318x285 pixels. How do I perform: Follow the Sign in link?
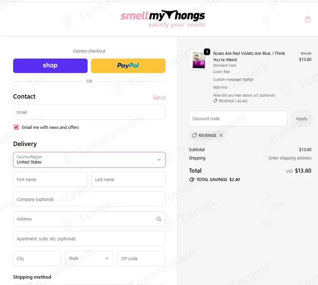[x=159, y=97]
